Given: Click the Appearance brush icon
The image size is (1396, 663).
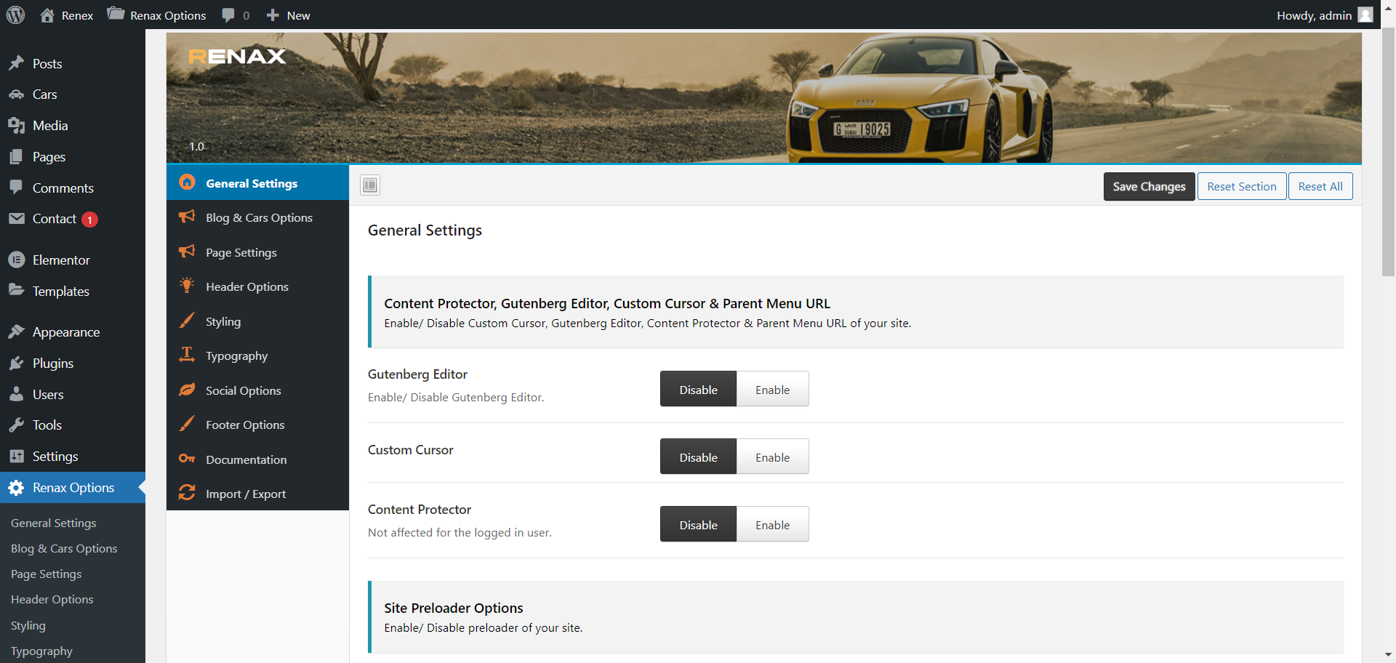Looking at the screenshot, I should (x=17, y=331).
